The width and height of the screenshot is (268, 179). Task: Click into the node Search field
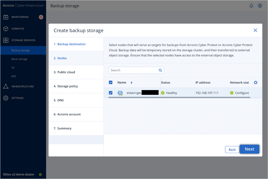133,70
